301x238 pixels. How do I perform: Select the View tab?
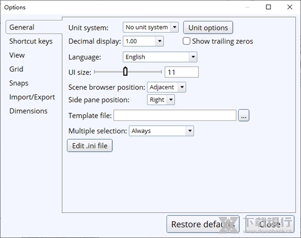click(x=17, y=55)
